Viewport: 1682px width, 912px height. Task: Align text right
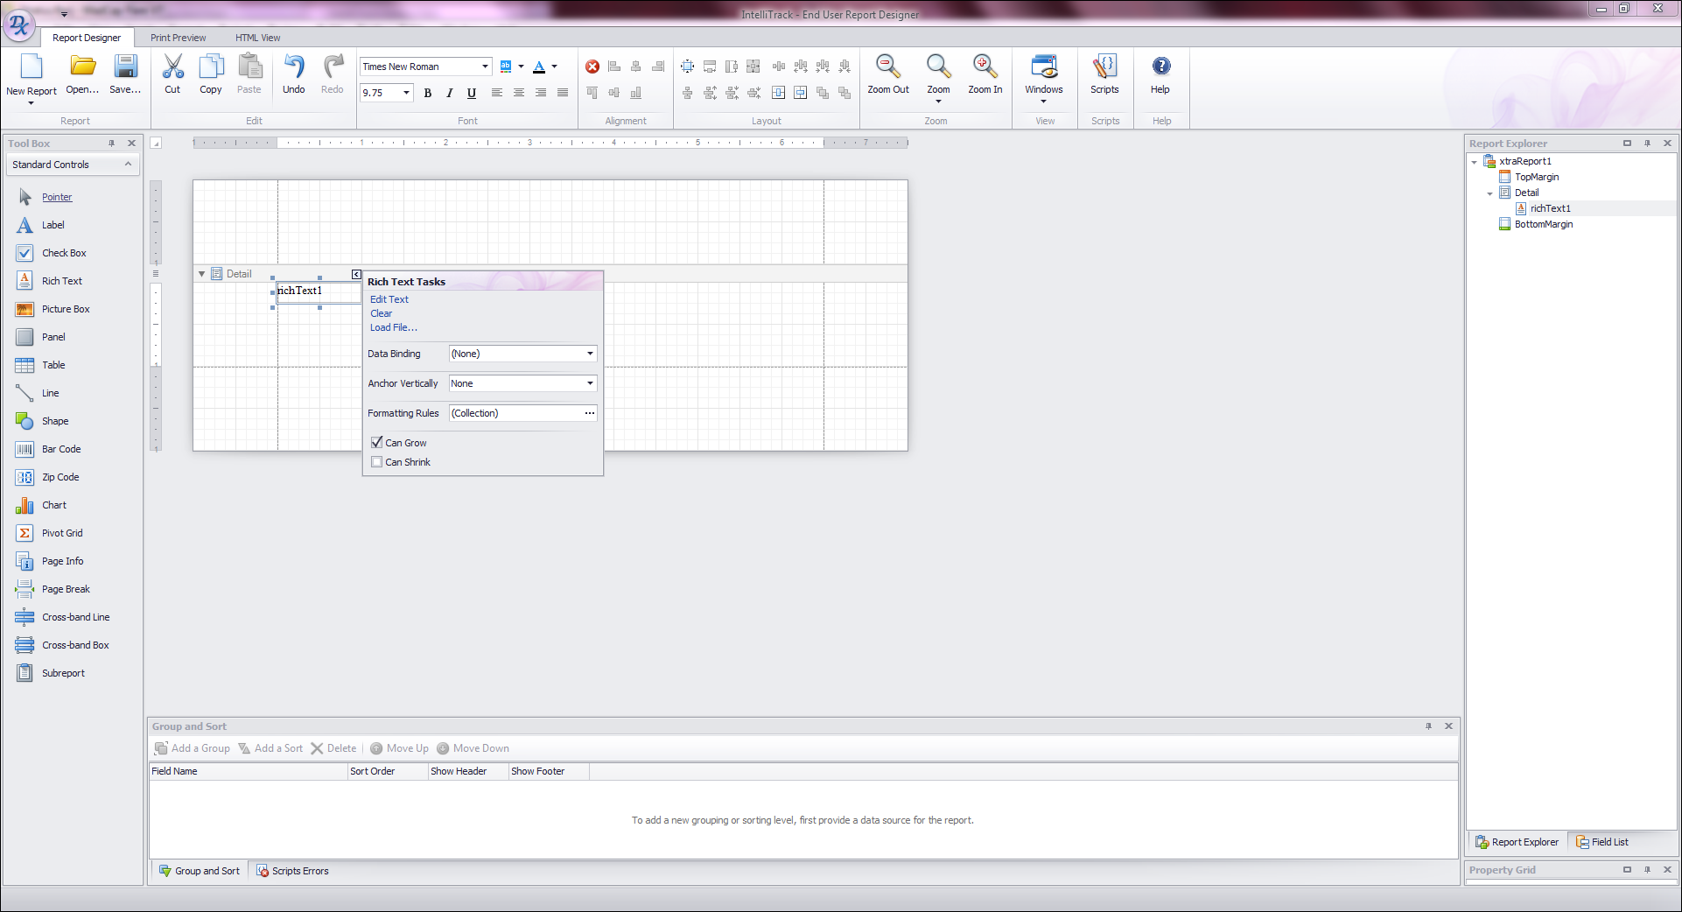pos(541,93)
